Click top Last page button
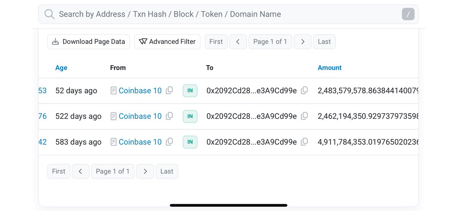Image resolution: width=457 pixels, height=211 pixels. (324, 42)
